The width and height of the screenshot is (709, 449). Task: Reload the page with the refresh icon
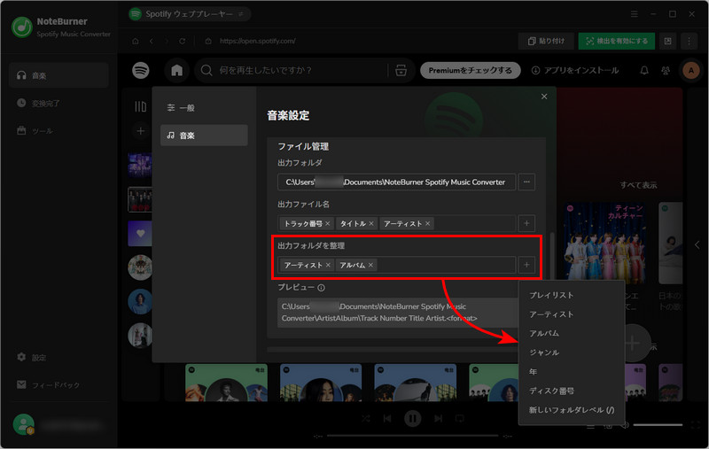tap(182, 41)
